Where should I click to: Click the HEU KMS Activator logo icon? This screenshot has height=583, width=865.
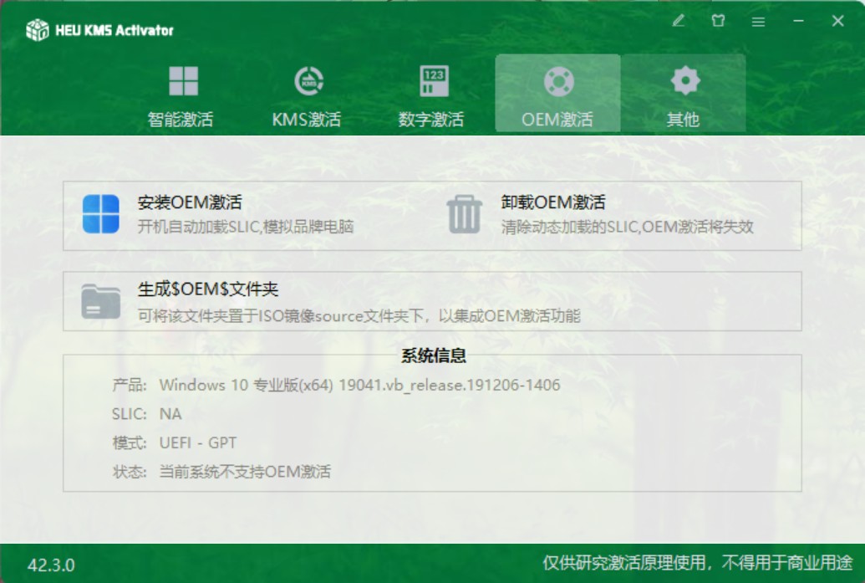38,30
